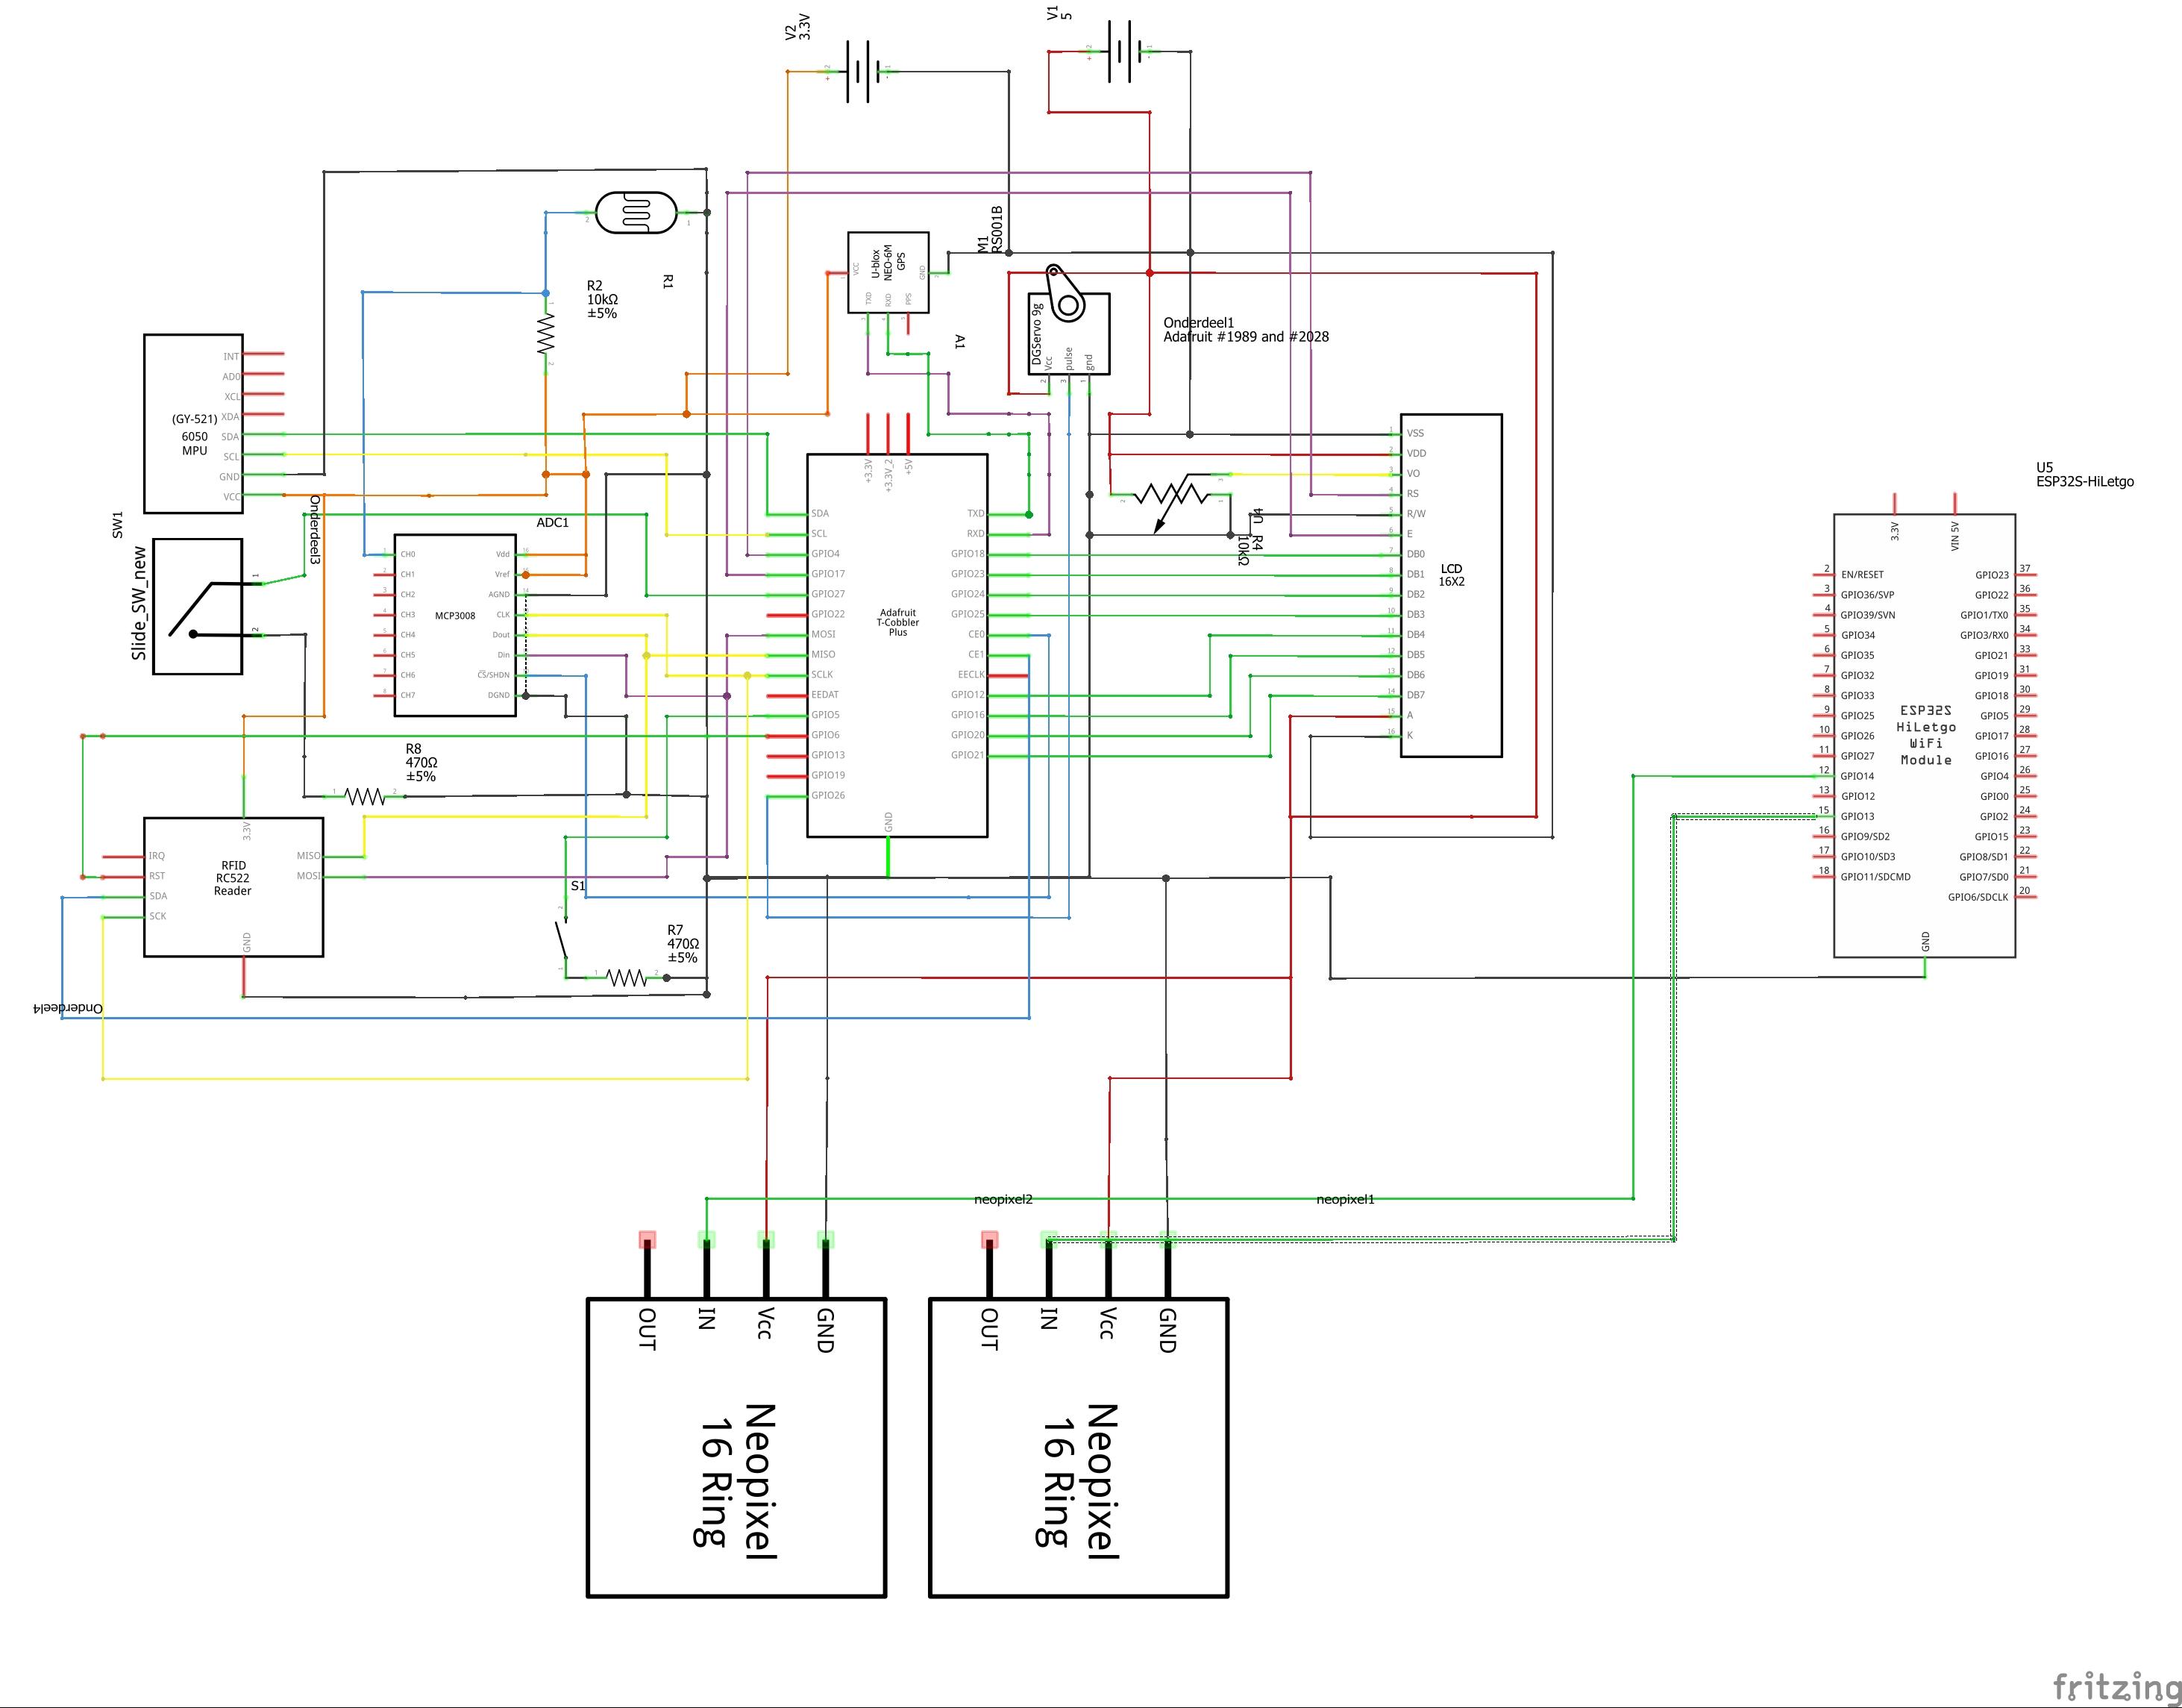The image size is (2182, 1708).
Task: Click the 'Onderdeel3' label
Action: tap(314, 531)
